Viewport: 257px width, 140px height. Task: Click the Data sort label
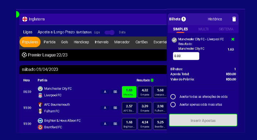click(x=122, y=32)
